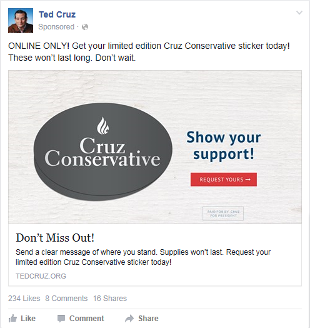Click the red REQUEST YOURS button
The image size is (310, 328).
click(224, 180)
